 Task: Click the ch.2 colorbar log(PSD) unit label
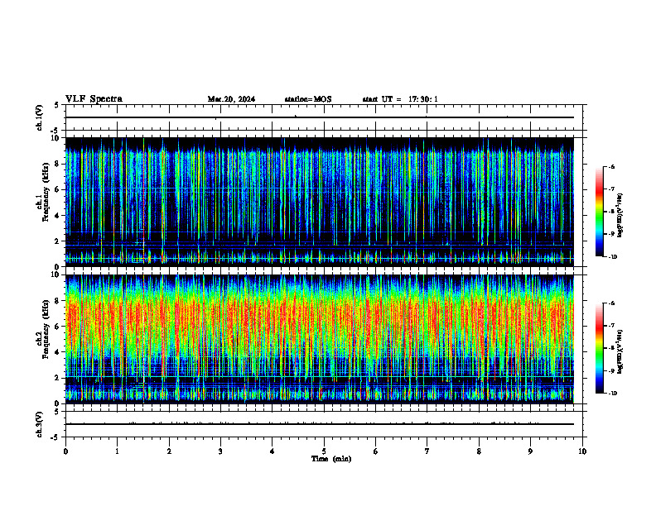coord(620,351)
